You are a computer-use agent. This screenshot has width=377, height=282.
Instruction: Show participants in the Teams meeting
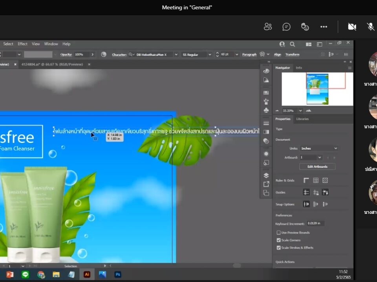[x=268, y=27]
